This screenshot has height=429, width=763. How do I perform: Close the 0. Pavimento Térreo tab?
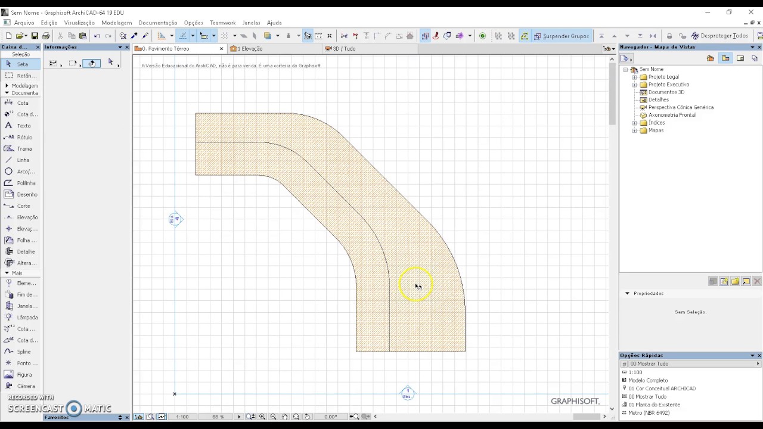tap(221, 49)
